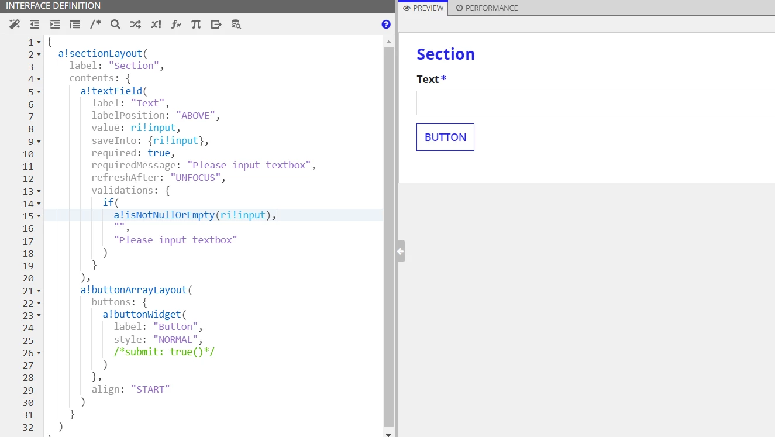Open help via blue question mark

[386, 24]
